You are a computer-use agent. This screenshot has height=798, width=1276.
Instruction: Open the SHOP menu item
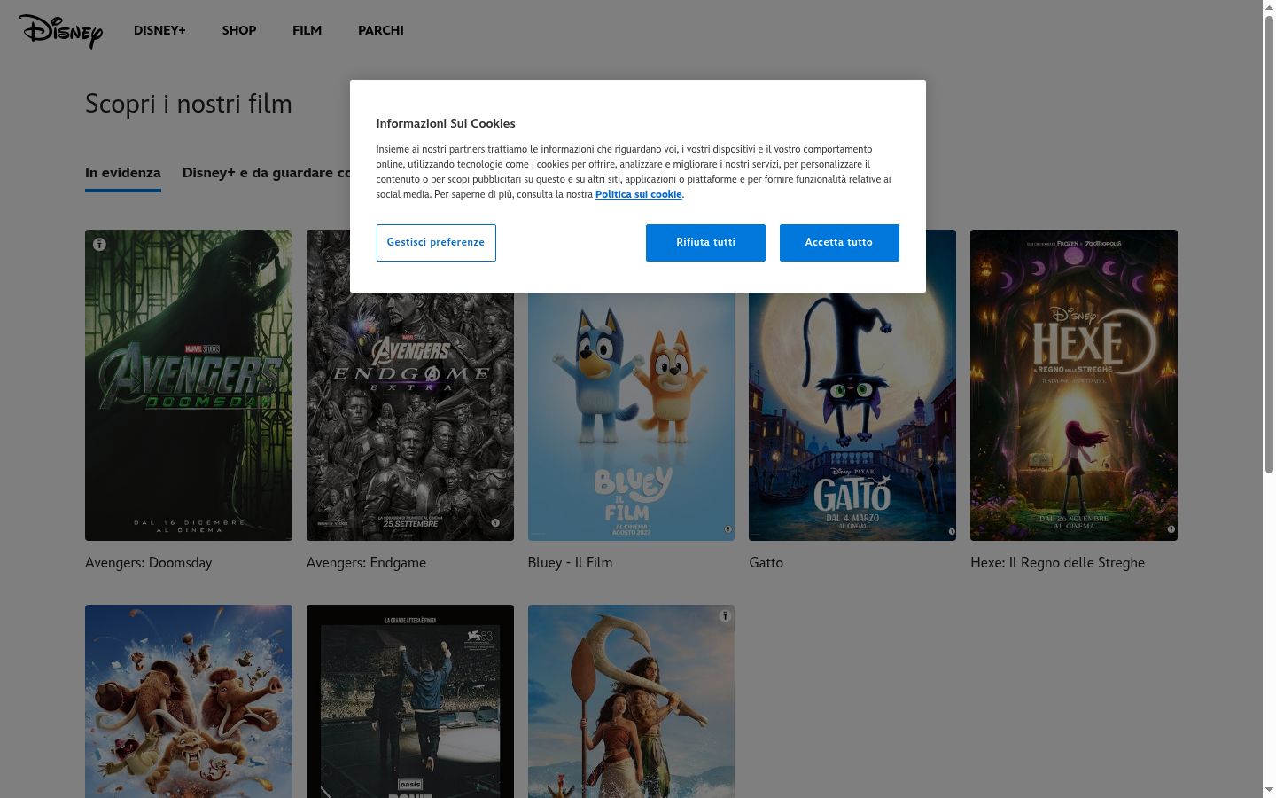coord(239,30)
